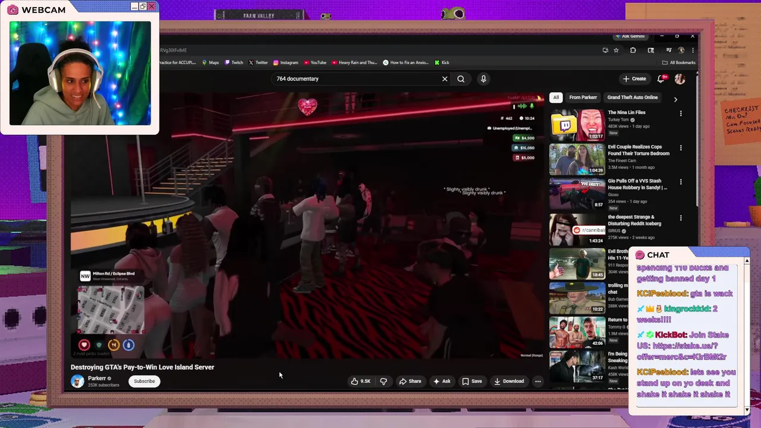The image size is (761, 428).
Task: Open practice for ACCUPL... bookmark
Action: pos(177,62)
